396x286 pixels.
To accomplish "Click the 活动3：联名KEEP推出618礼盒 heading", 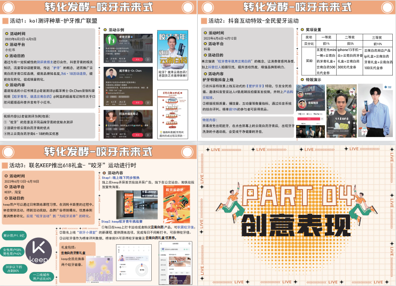I will (73, 165).
